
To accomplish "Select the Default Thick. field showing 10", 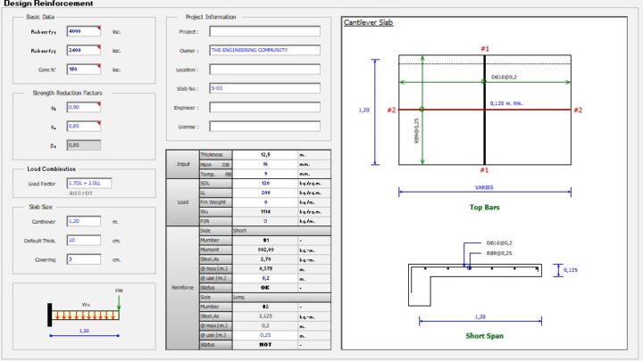I will tap(84, 241).
